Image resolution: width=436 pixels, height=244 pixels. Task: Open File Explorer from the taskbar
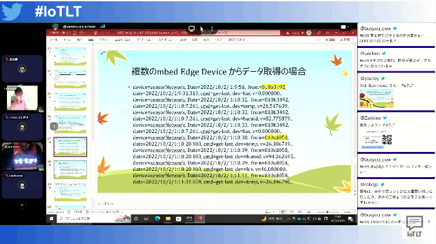168,219
